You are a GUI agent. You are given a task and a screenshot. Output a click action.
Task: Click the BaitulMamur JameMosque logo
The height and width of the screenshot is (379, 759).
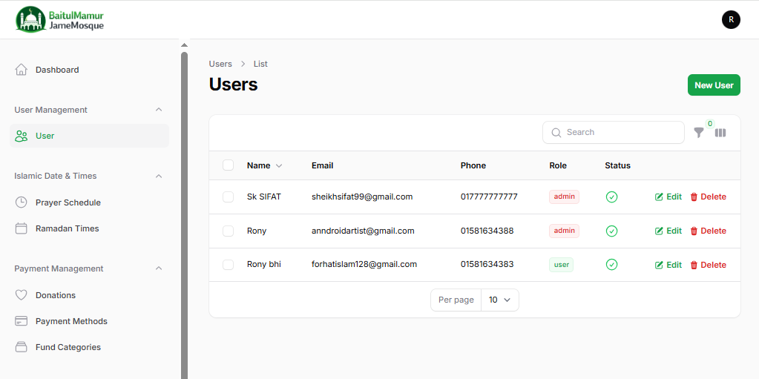pyautogui.click(x=60, y=19)
